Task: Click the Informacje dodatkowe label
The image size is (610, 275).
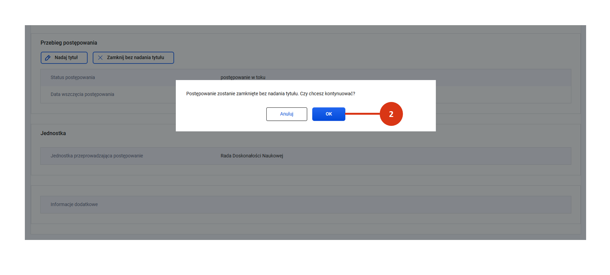Action: point(74,205)
